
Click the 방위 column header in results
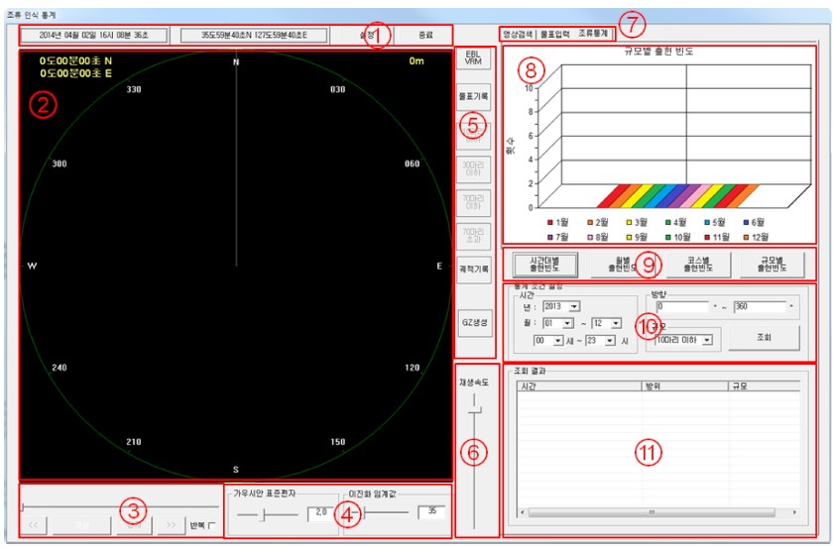pyautogui.click(x=685, y=386)
